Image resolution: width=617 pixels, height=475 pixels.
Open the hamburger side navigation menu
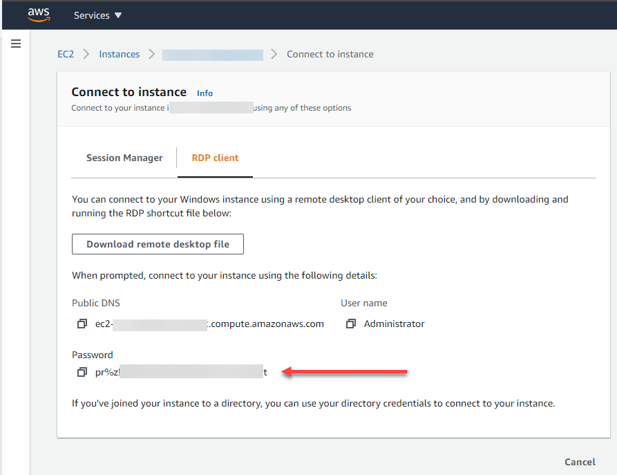(x=16, y=44)
